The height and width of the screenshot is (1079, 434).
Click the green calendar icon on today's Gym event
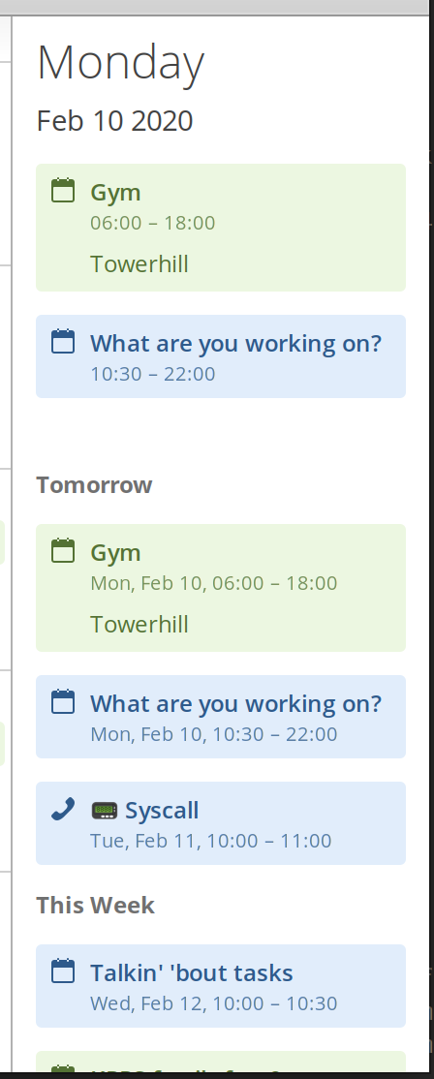click(63, 190)
